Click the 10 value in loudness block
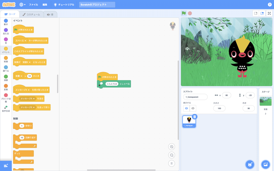The width and height of the screenshot is (274, 171). pyautogui.click(x=29, y=76)
